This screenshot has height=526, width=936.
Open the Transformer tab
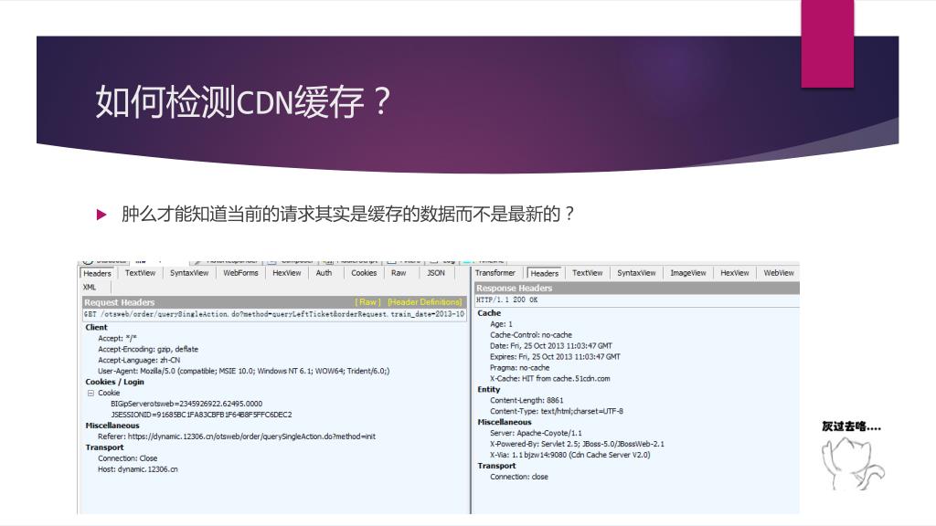(495, 272)
